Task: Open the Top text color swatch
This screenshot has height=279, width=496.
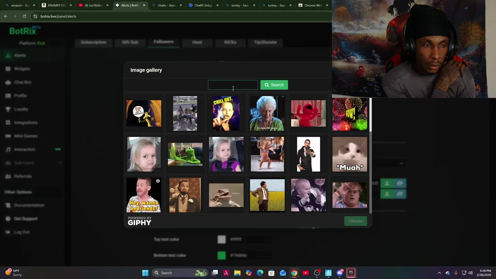Action: [x=221, y=239]
